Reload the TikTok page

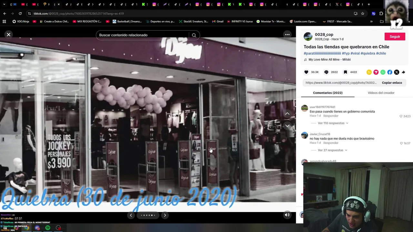click(x=20, y=14)
